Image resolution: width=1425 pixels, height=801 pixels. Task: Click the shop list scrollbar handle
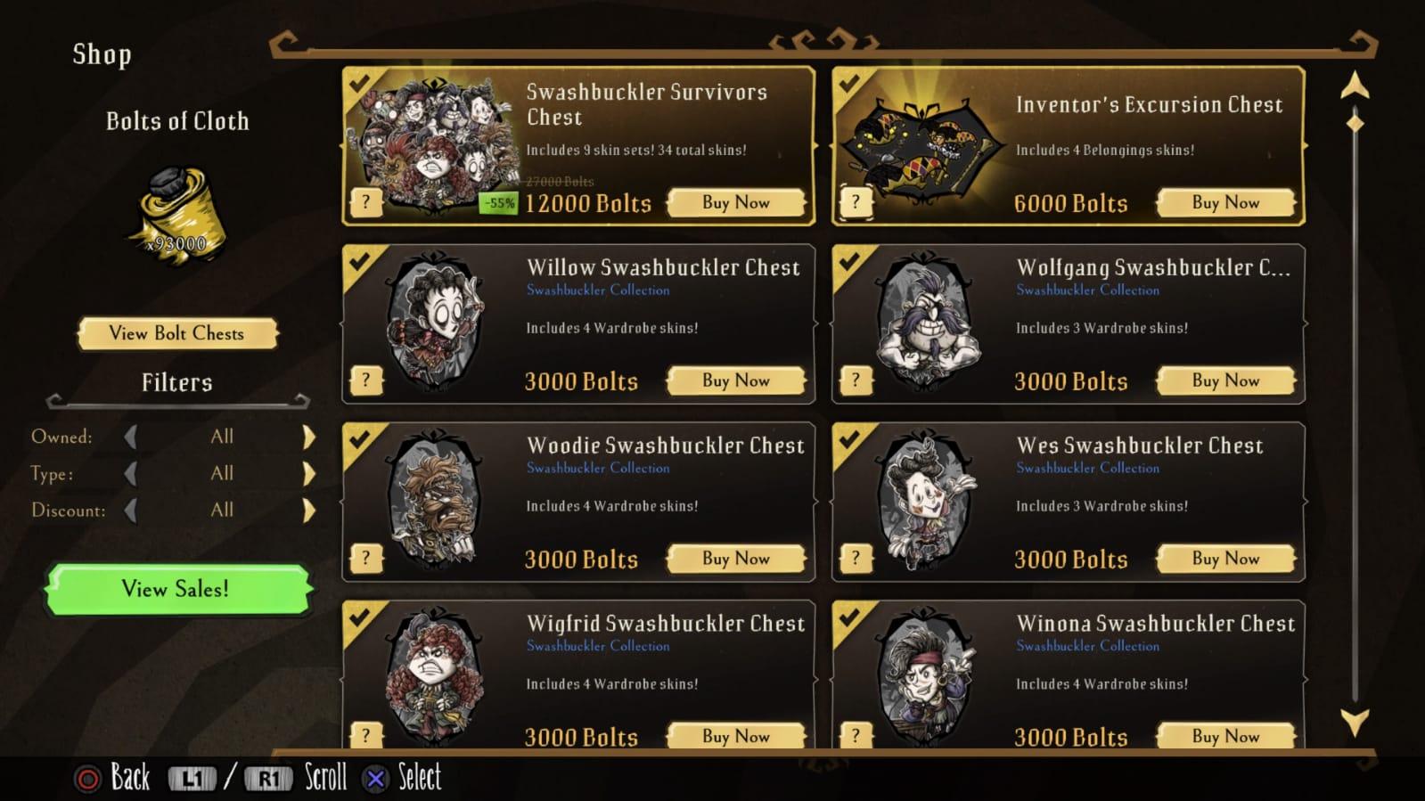(x=1355, y=123)
